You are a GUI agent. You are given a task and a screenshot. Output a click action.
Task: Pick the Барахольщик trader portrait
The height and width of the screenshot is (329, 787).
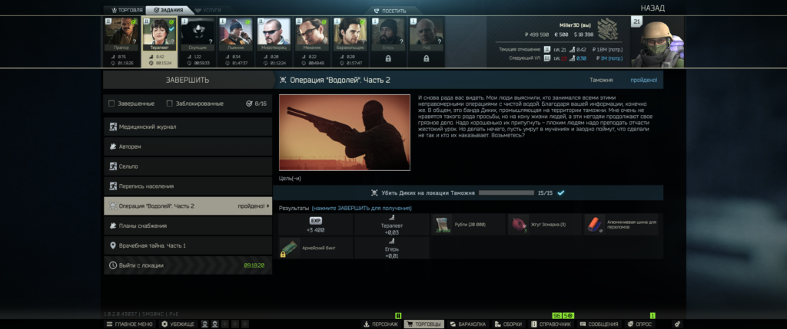[350, 36]
